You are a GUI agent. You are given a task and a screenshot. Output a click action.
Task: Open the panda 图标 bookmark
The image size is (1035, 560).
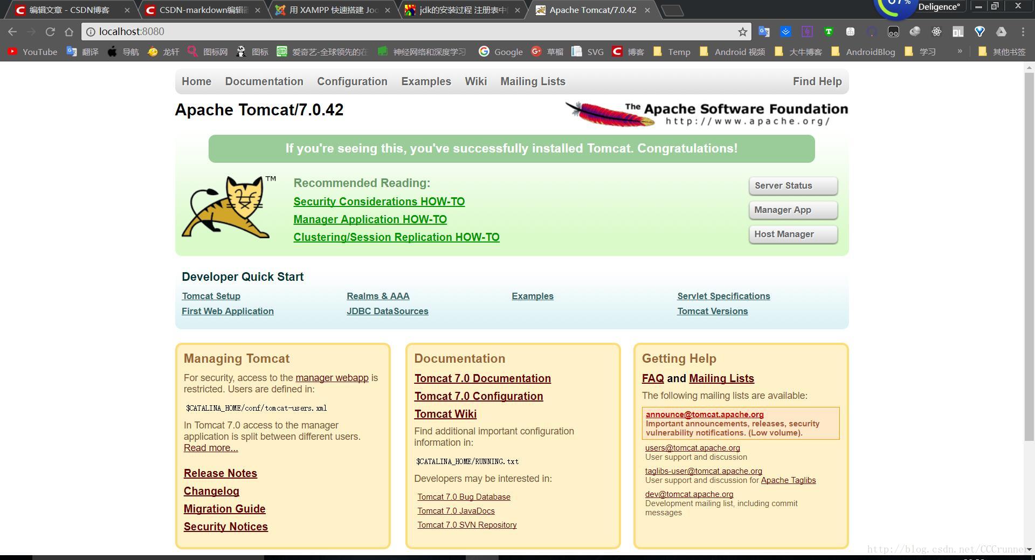(x=252, y=52)
